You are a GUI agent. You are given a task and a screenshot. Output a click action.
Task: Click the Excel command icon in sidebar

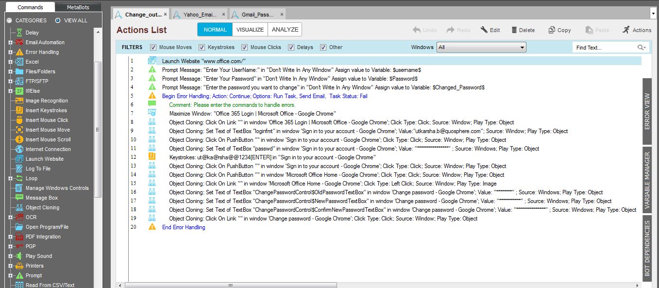point(19,62)
